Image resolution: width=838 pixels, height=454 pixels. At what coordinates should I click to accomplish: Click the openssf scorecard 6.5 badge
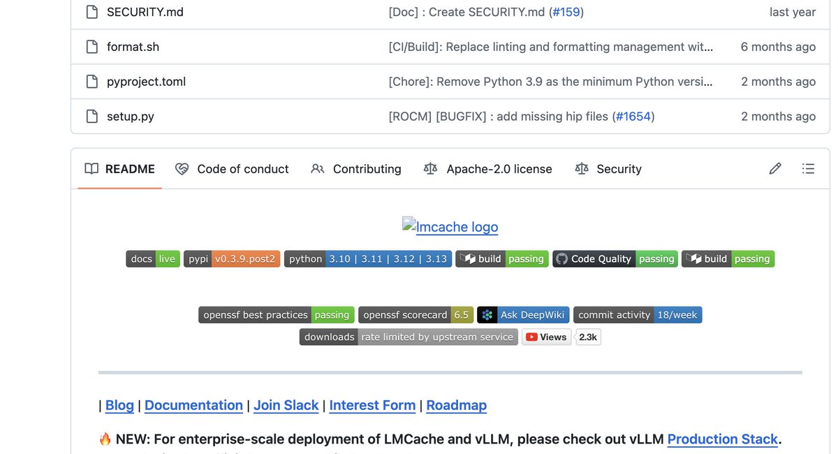[416, 315]
